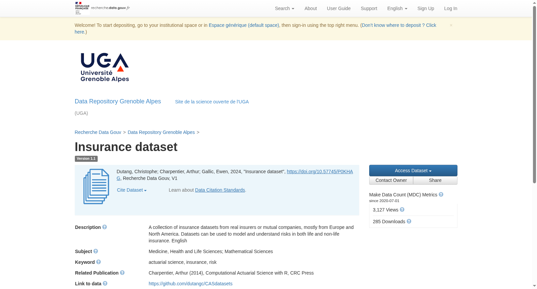Click the Share button
The width and height of the screenshot is (537, 289).
pyautogui.click(x=435, y=180)
